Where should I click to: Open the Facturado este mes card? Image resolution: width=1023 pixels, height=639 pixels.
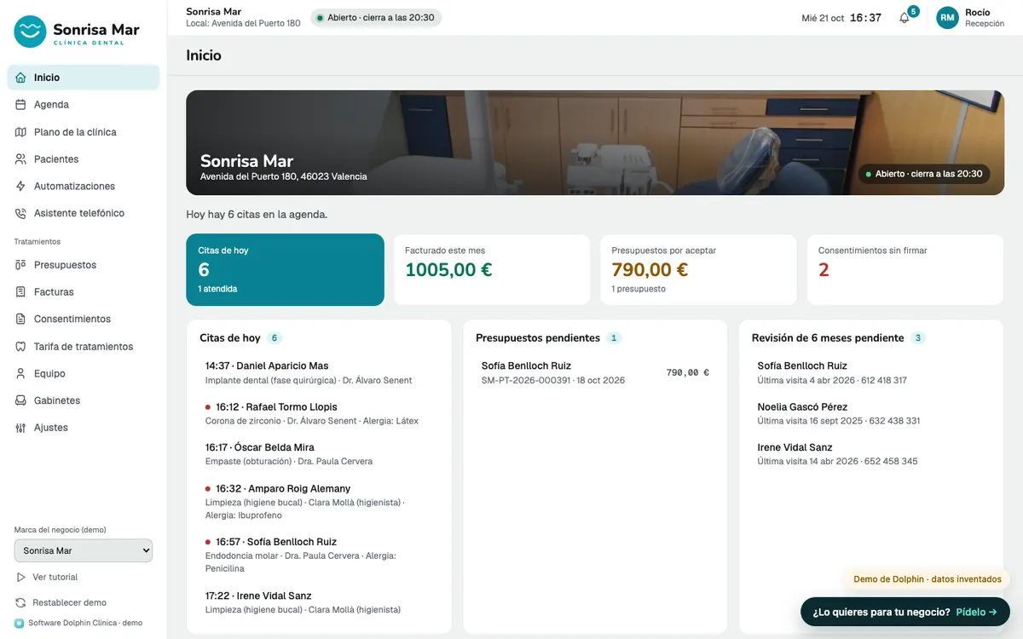tap(492, 270)
